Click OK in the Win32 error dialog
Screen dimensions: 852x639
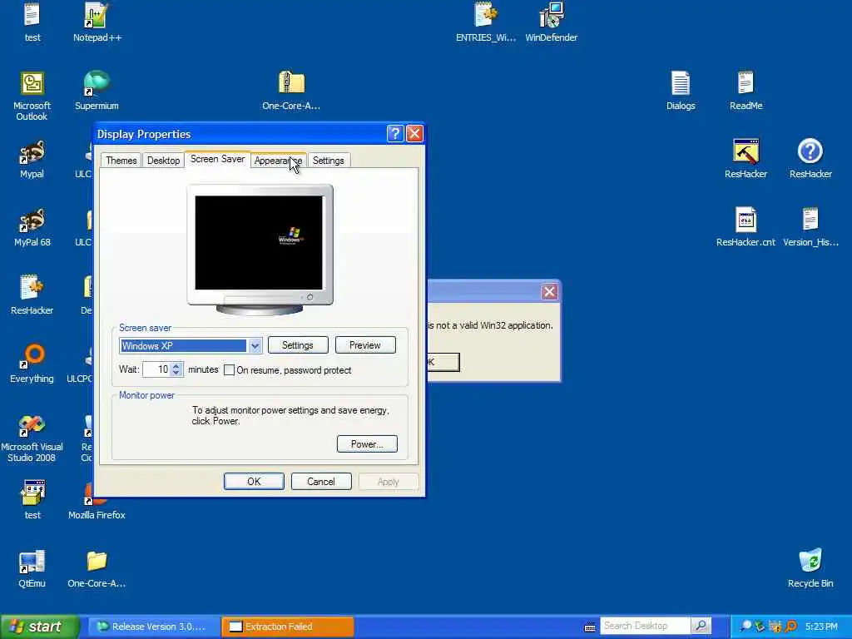(x=443, y=363)
